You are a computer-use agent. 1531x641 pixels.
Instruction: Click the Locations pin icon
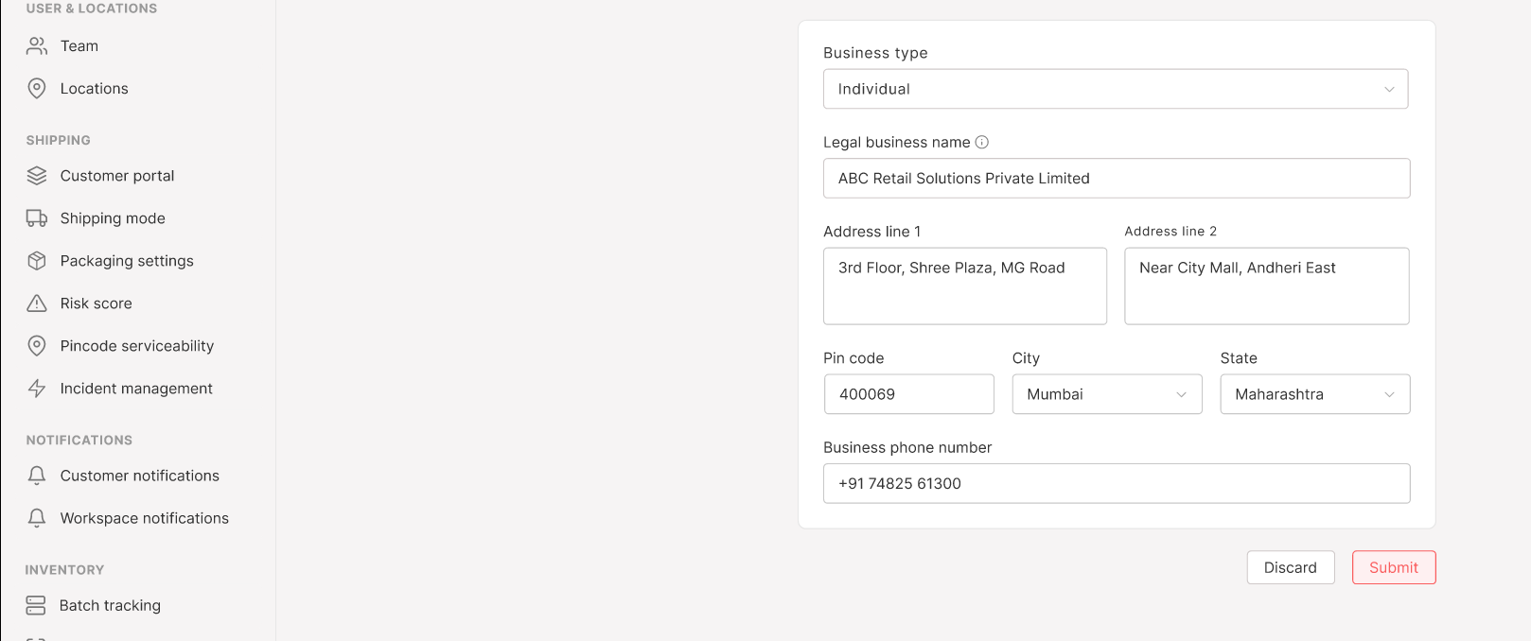[x=37, y=88]
